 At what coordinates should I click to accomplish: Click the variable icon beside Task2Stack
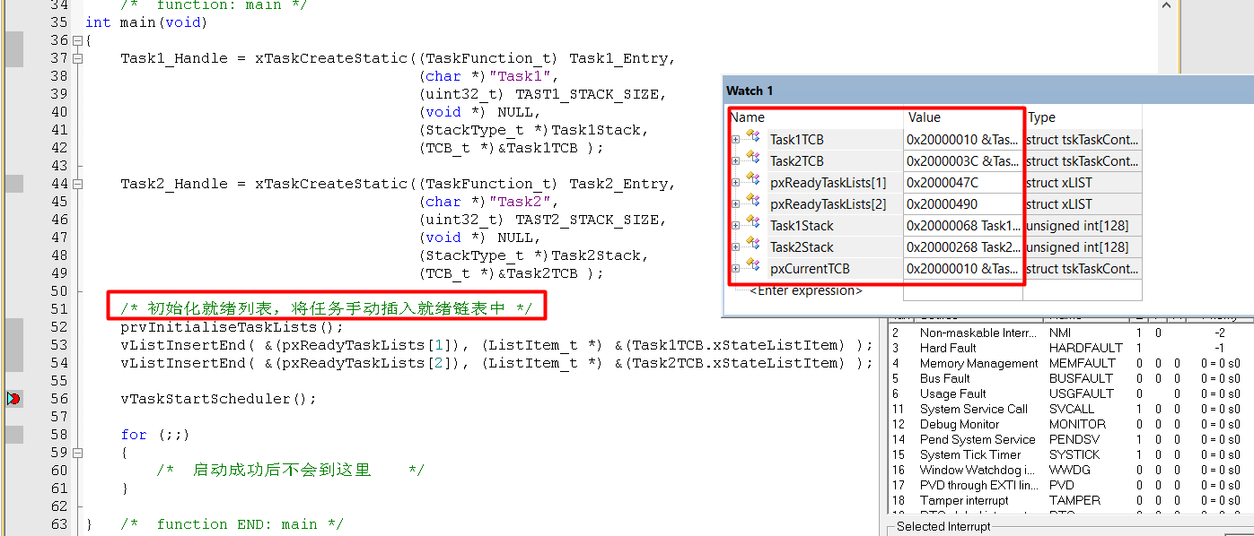[x=753, y=246]
